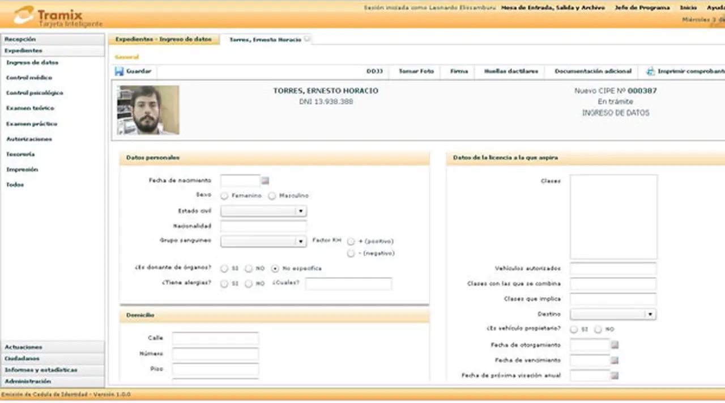
Task: Open Todos in sidebar
Action: click(15, 185)
